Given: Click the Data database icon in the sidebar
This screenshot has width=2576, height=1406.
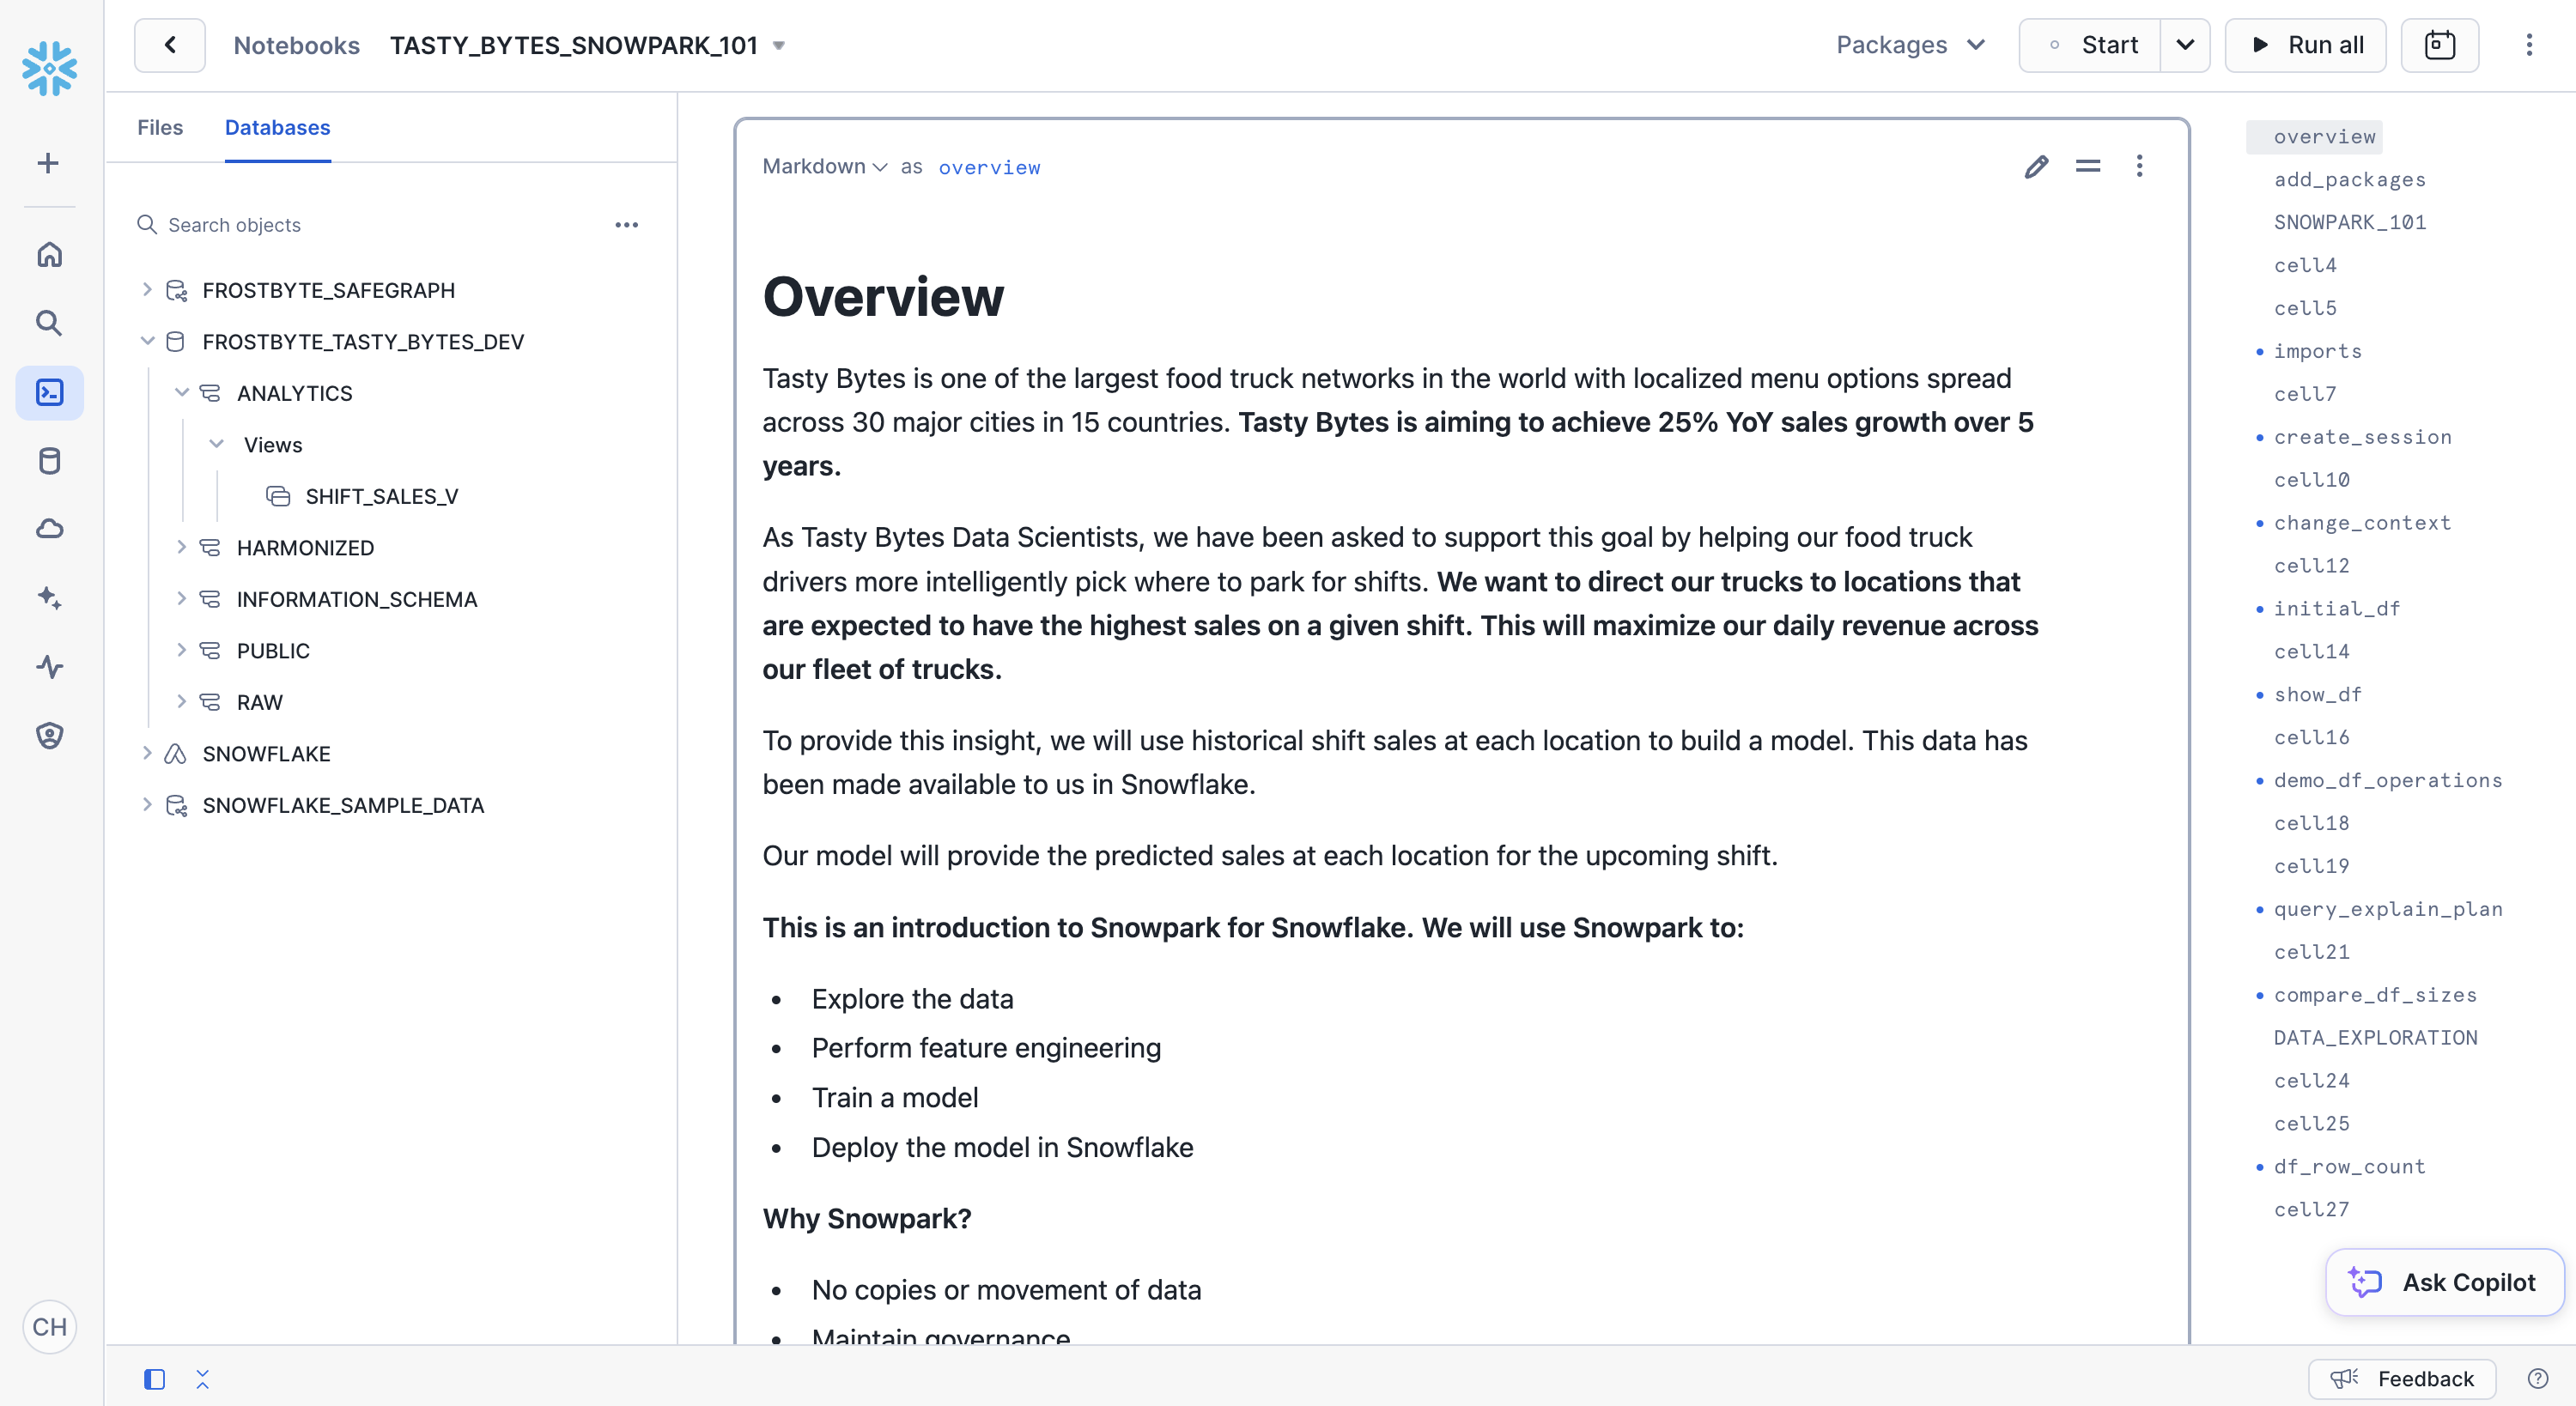Looking at the screenshot, I should (x=49, y=461).
